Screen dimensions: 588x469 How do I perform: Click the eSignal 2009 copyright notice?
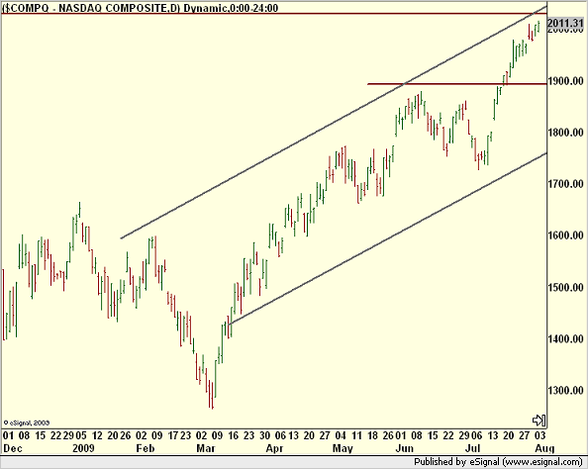pyautogui.click(x=27, y=422)
